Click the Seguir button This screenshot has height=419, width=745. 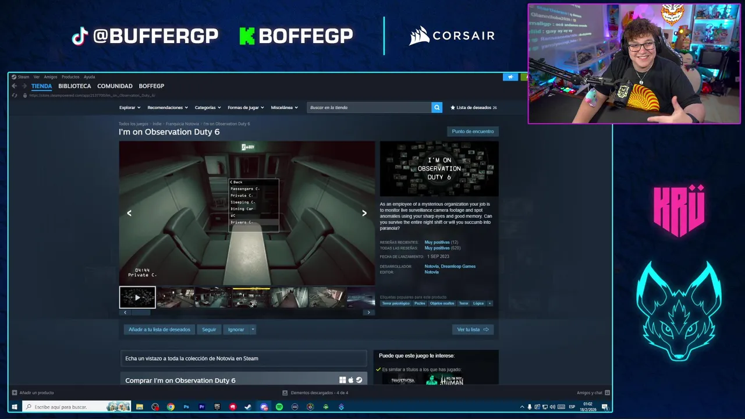coord(209,329)
